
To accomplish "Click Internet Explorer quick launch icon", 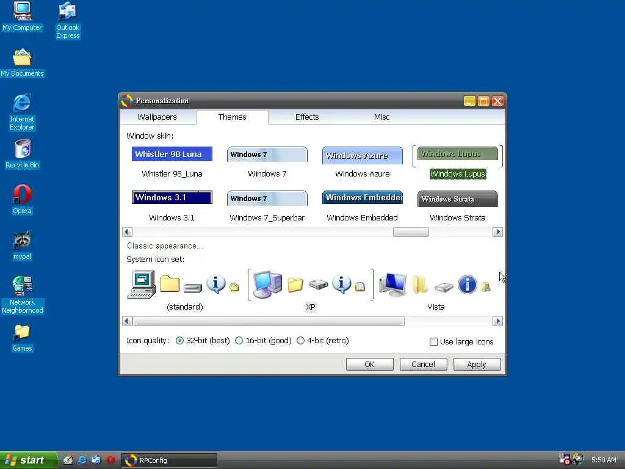I will pyautogui.click(x=82, y=460).
